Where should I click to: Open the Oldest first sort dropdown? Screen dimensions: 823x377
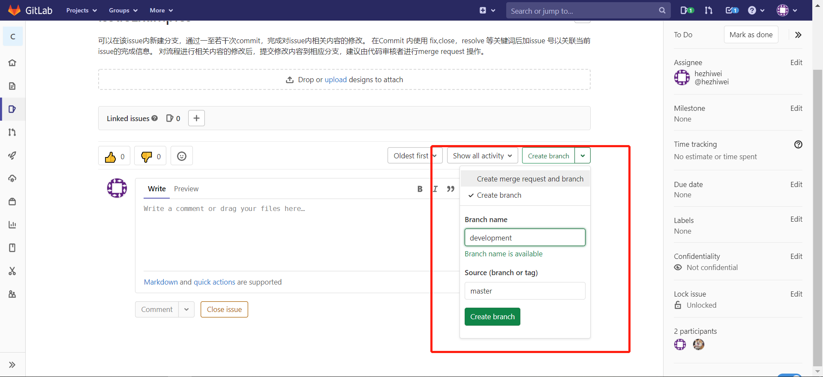(415, 156)
